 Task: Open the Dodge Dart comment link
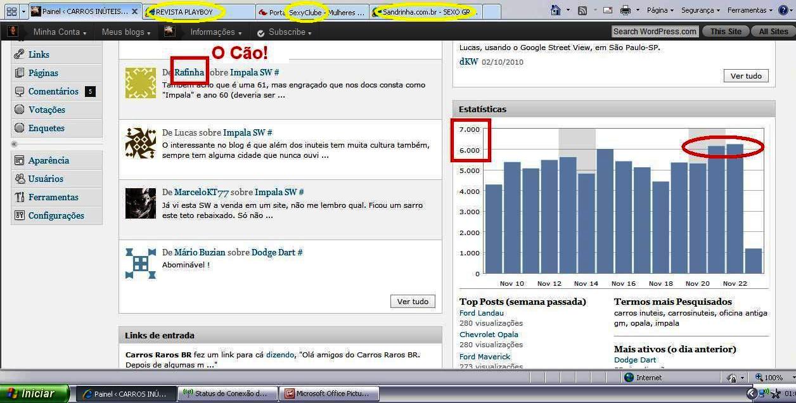(x=277, y=252)
